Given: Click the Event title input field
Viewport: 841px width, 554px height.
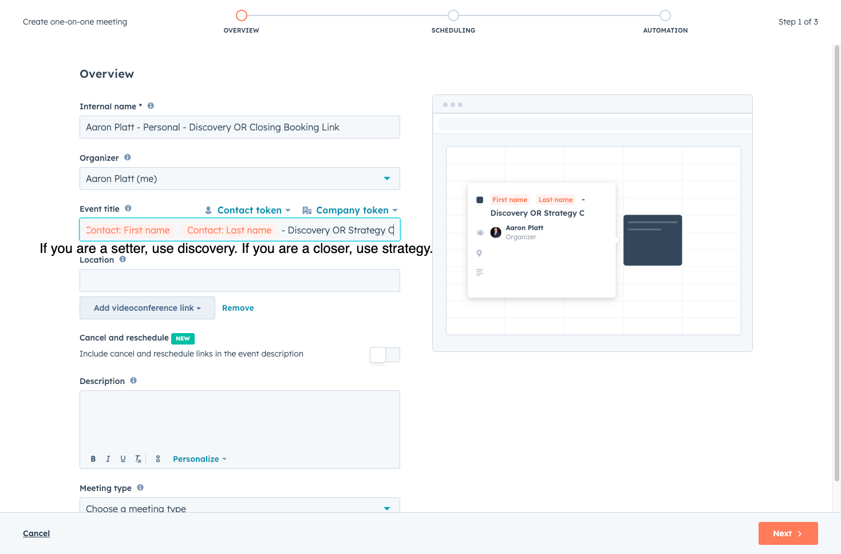Looking at the screenshot, I should [x=240, y=230].
